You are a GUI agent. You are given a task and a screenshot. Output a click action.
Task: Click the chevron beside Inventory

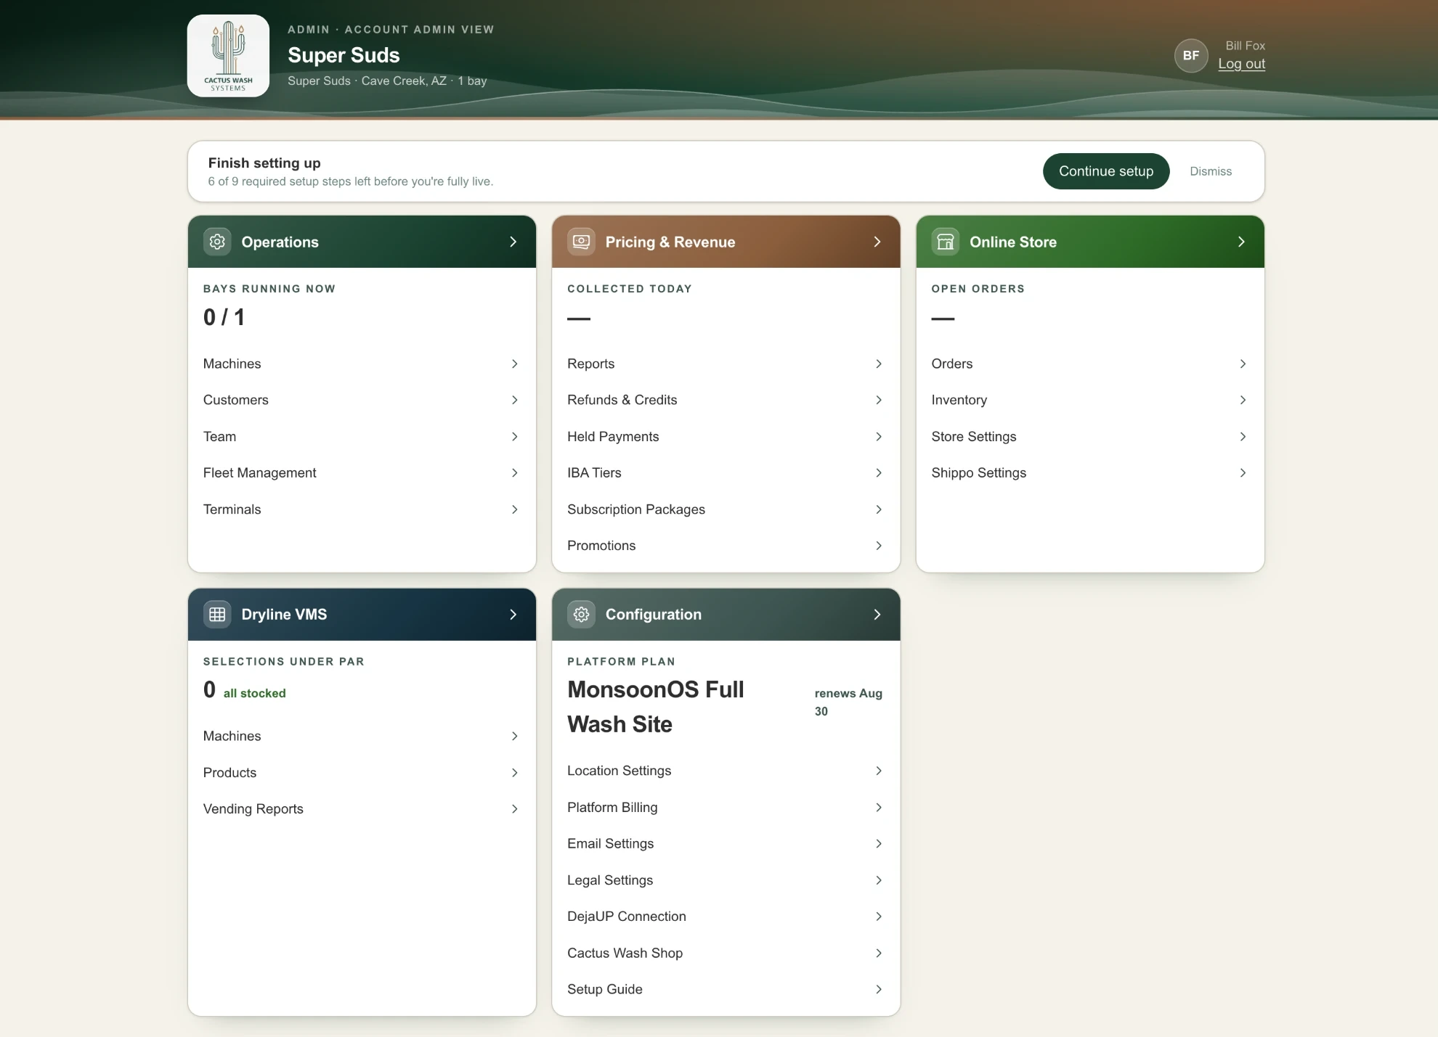1243,400
